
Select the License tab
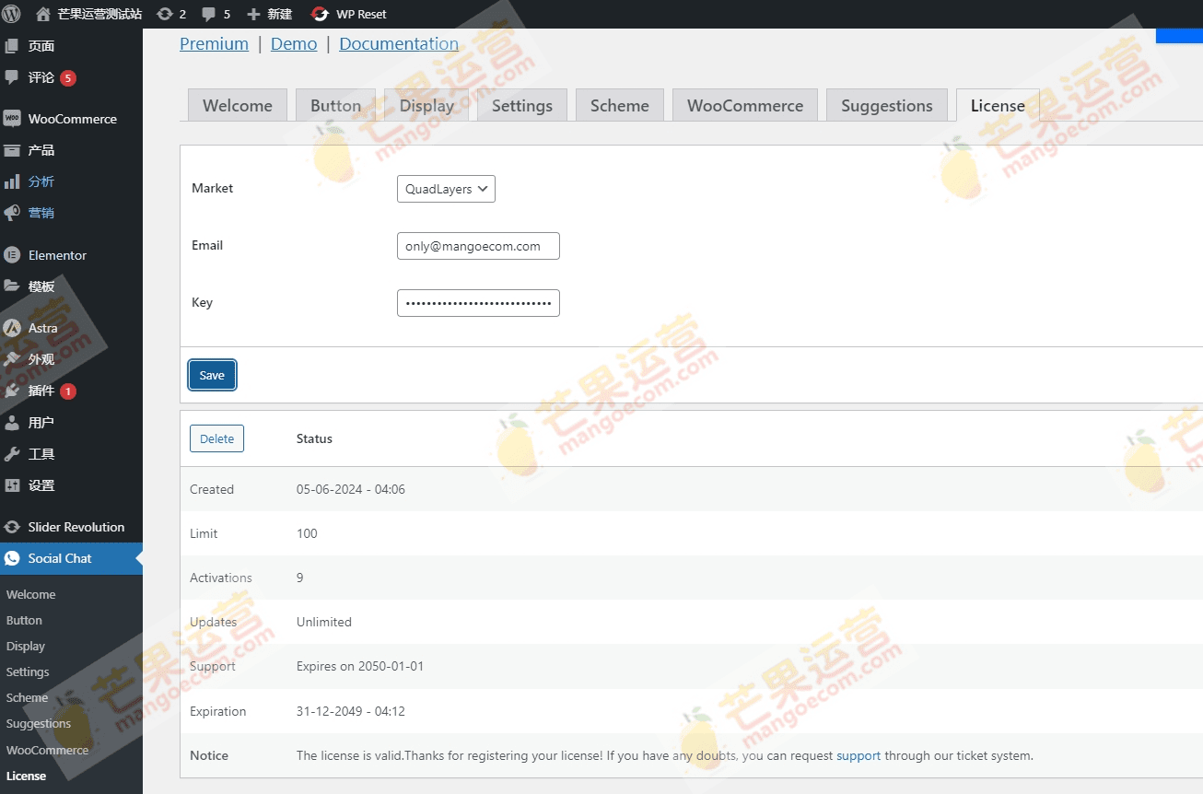(x=998, y=105)
